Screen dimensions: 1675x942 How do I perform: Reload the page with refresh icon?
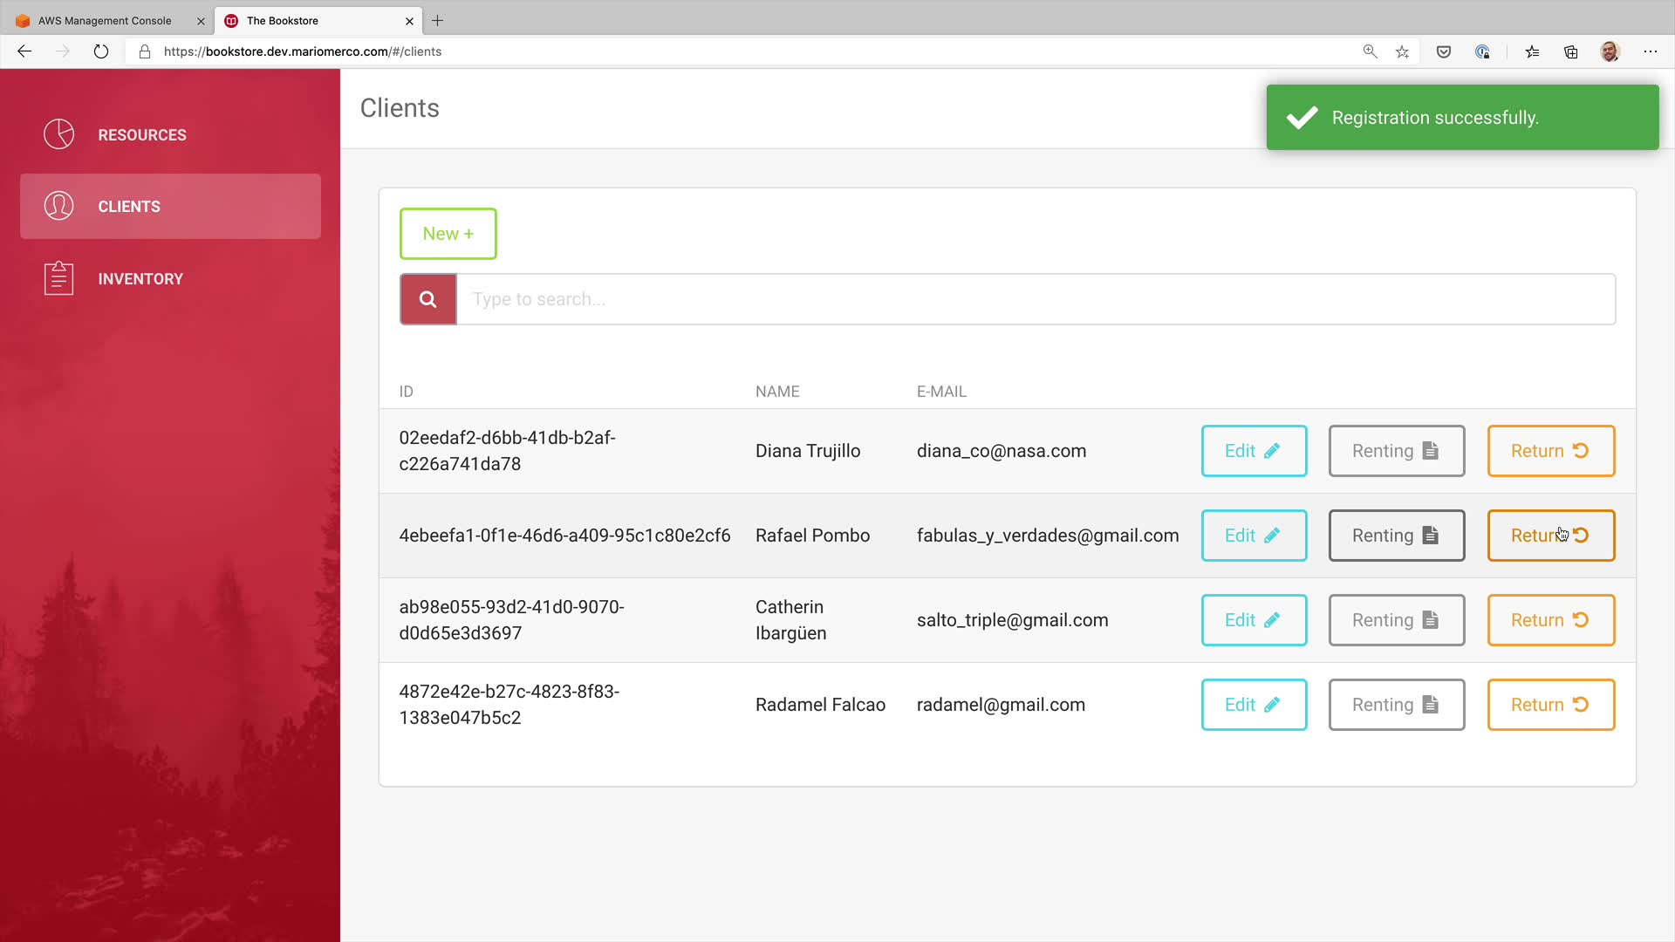(x=101, y=51)
